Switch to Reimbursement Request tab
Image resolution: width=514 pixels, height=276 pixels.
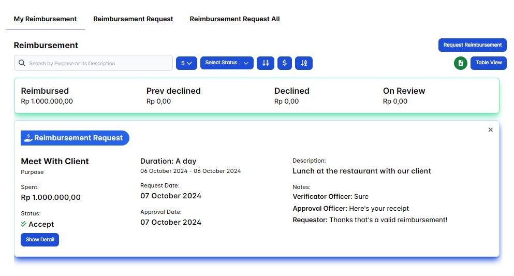coord(133,19)
